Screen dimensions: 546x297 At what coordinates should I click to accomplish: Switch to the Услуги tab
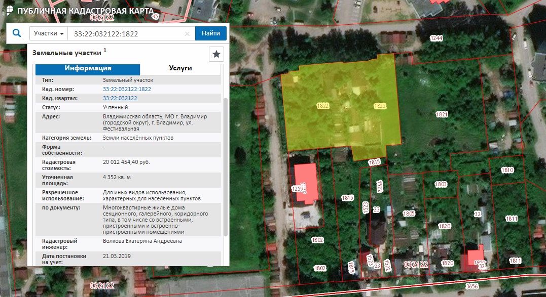[x=180, y=68]
